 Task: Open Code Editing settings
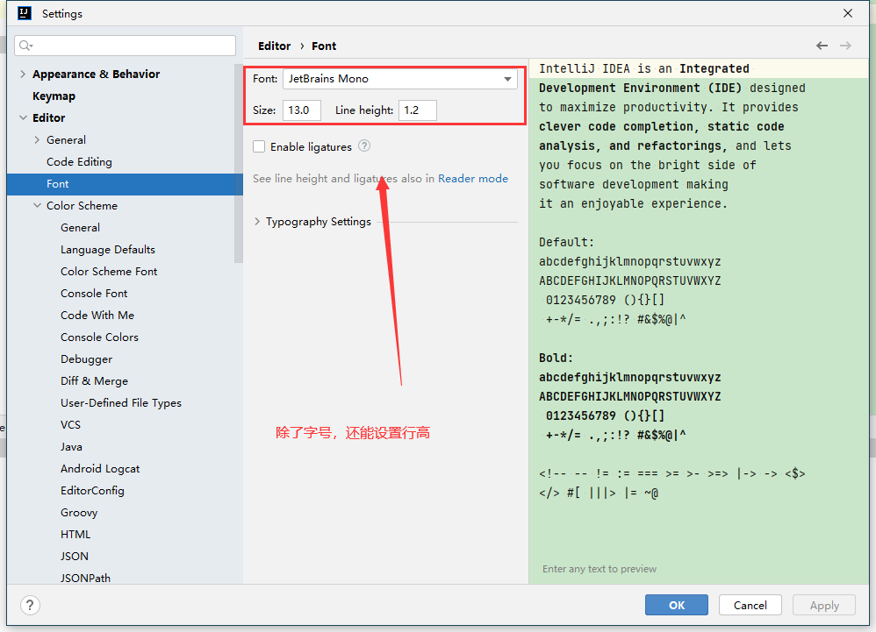point(79,162)
